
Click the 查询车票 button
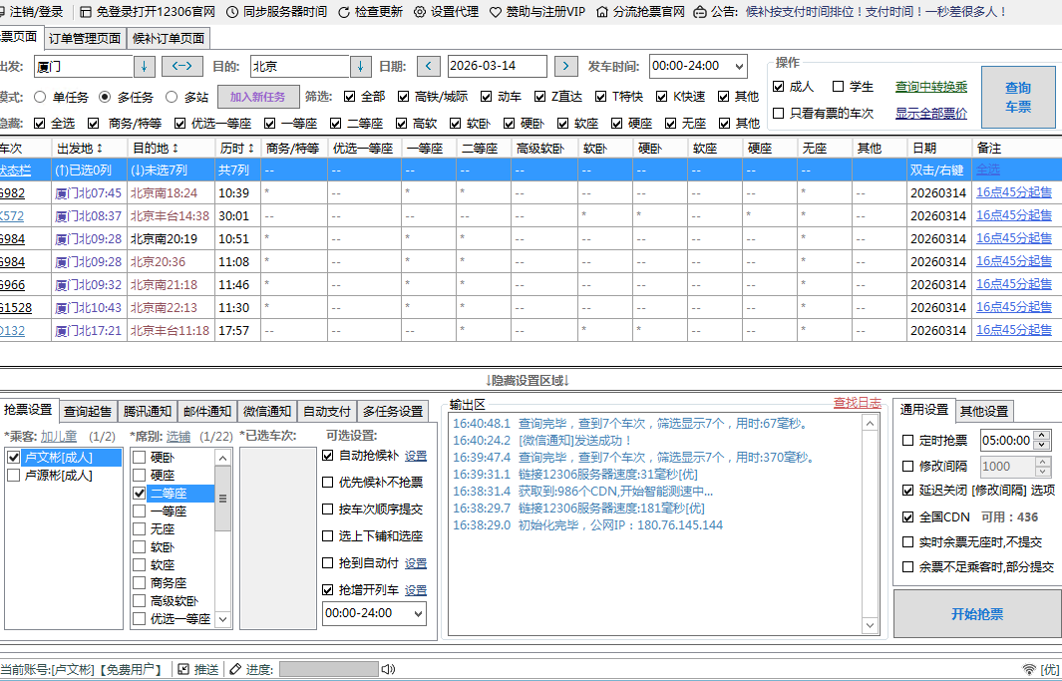[1017, 97]
